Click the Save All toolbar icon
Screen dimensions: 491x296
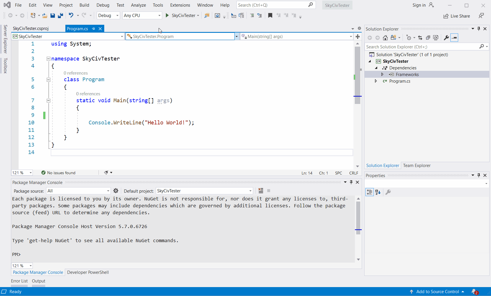click(60, 16)
